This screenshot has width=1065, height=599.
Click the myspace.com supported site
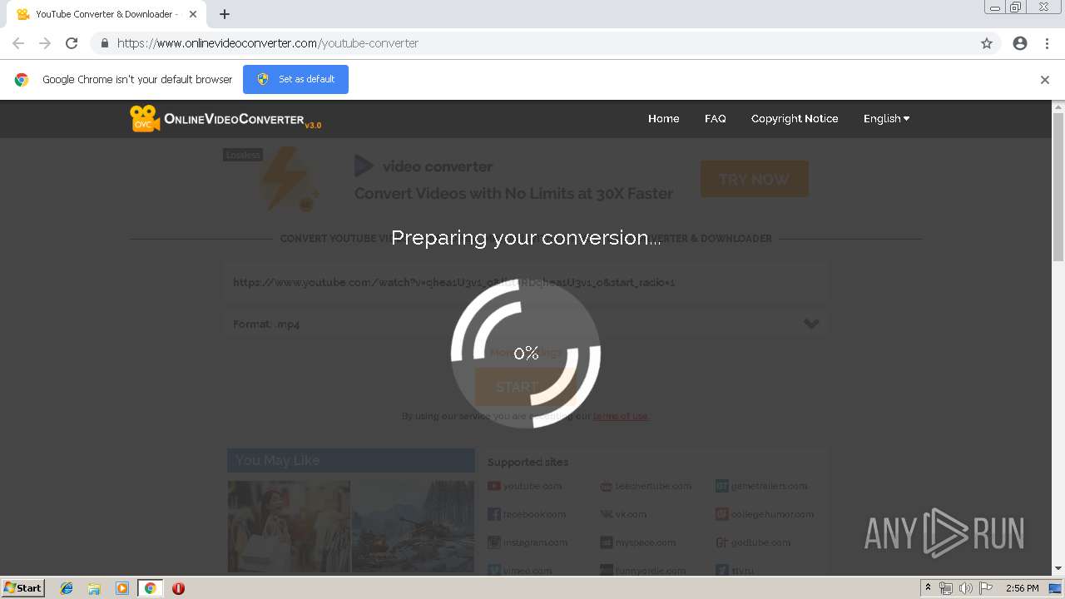(646, 542)
